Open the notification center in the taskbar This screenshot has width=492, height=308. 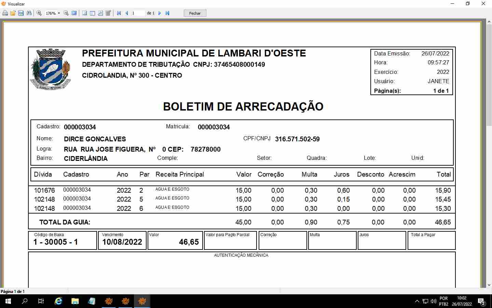(481, 301)
